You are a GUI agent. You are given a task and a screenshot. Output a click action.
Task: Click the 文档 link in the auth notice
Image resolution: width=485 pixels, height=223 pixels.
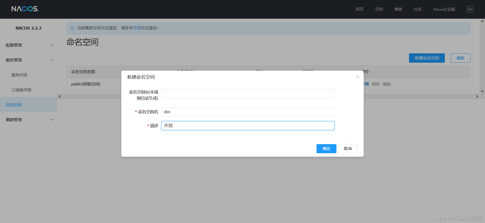coord(137,28)
